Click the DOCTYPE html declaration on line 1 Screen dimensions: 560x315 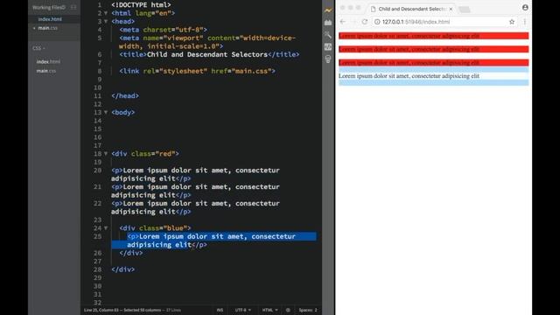[x=141, y=5]
